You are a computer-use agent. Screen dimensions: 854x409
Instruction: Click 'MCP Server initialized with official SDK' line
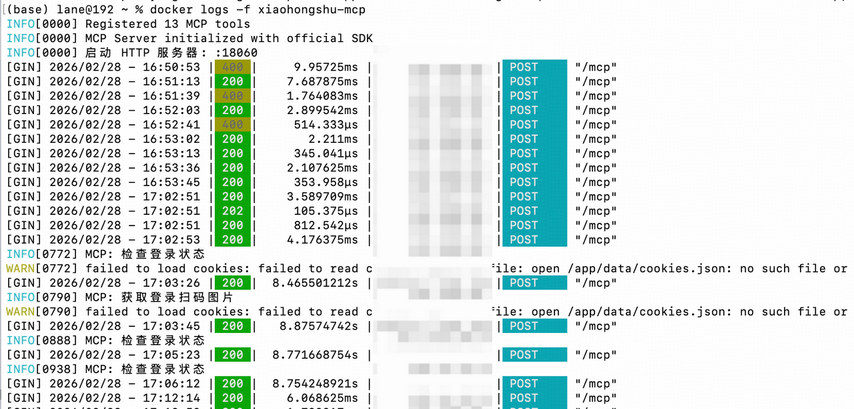[229, 39]
